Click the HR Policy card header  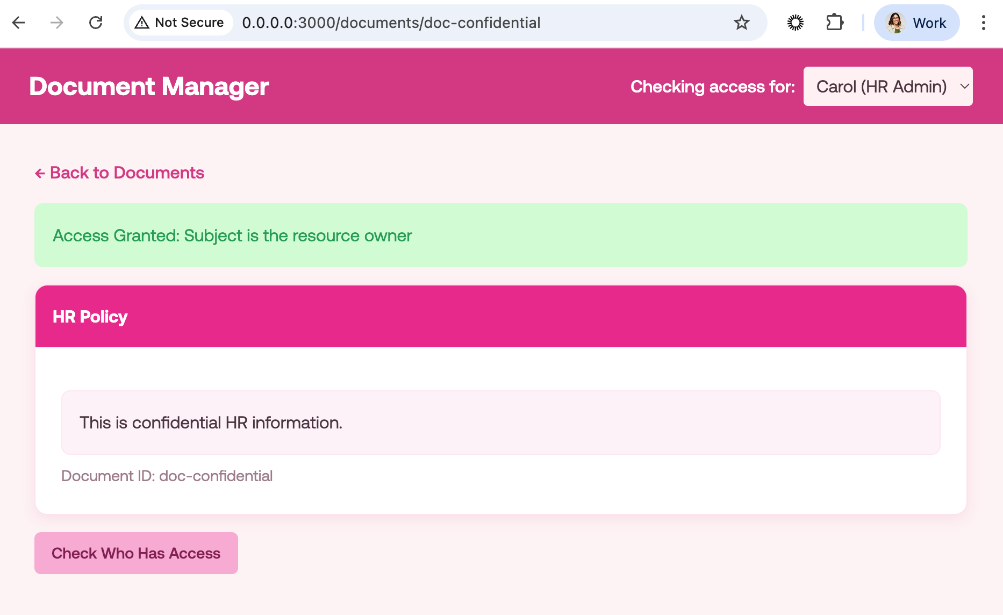(x=89, y=316)
